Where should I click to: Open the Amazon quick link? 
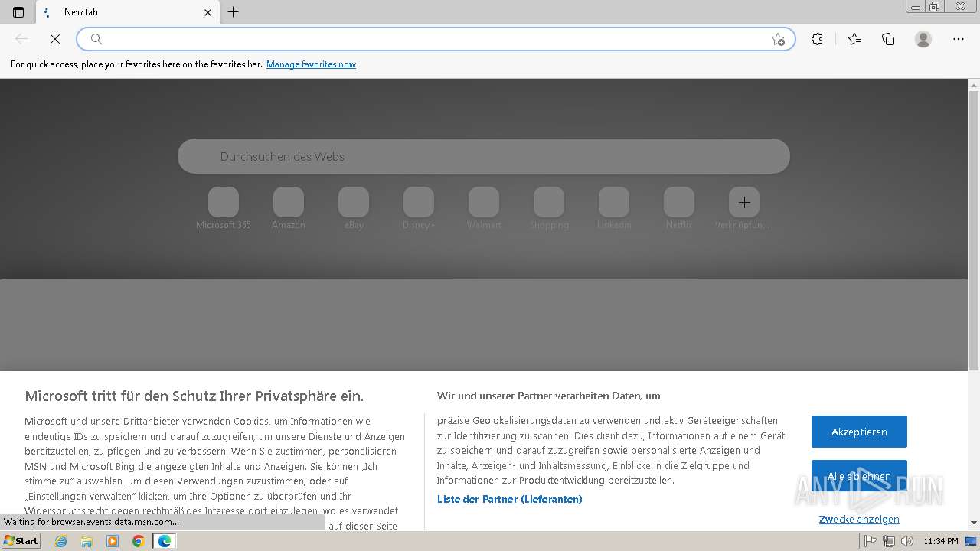click(289, 208)
